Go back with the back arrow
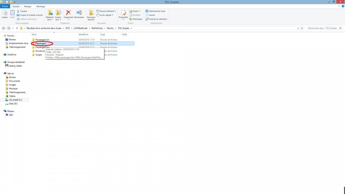Viewport: 345px width, 194px height. [x=3, y=28]
